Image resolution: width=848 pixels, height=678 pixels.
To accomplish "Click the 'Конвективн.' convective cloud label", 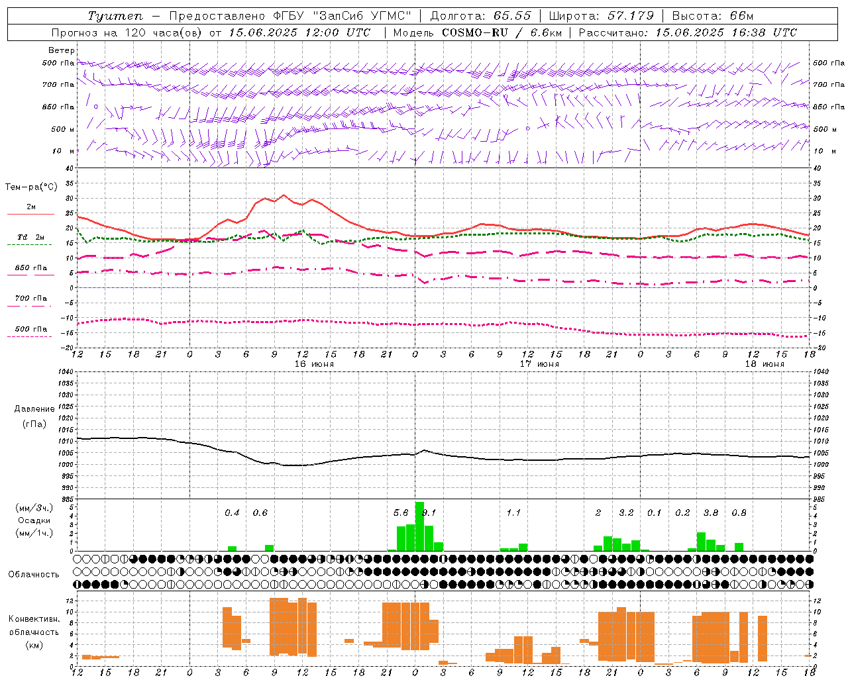I will [34, 619].
